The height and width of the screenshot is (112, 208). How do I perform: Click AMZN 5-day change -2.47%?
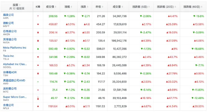pos(146,32)
